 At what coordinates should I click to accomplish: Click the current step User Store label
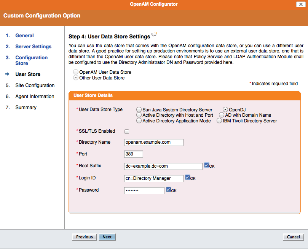pyautogui.click(x=28, y=74)
